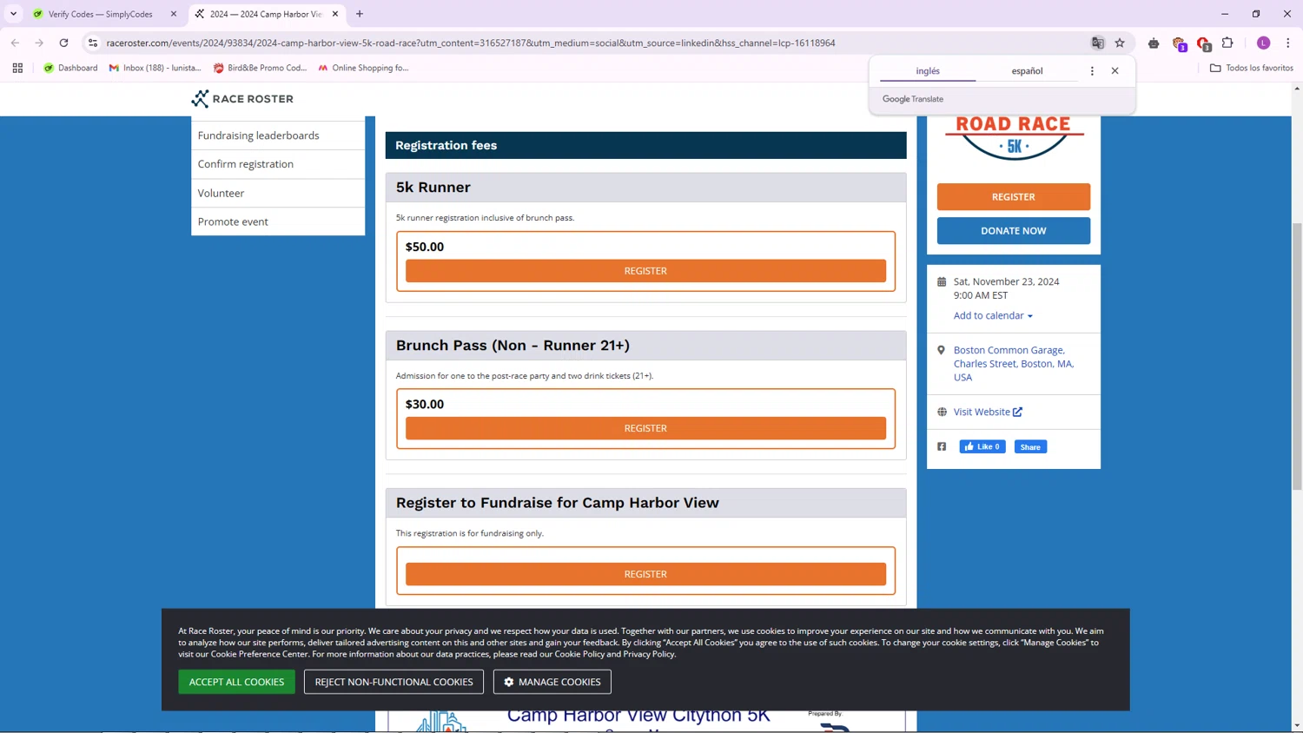Image resolution: width=1303 pixels, height=733 pixels.
Task: Switch to Verify Codes — SimplyCodes tab
Action: [x=106, y=14]
